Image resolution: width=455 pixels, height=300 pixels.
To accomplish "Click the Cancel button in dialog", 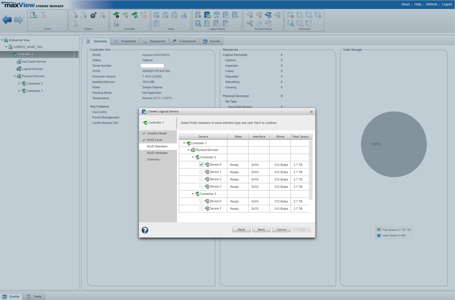I will tap(281, 230).
